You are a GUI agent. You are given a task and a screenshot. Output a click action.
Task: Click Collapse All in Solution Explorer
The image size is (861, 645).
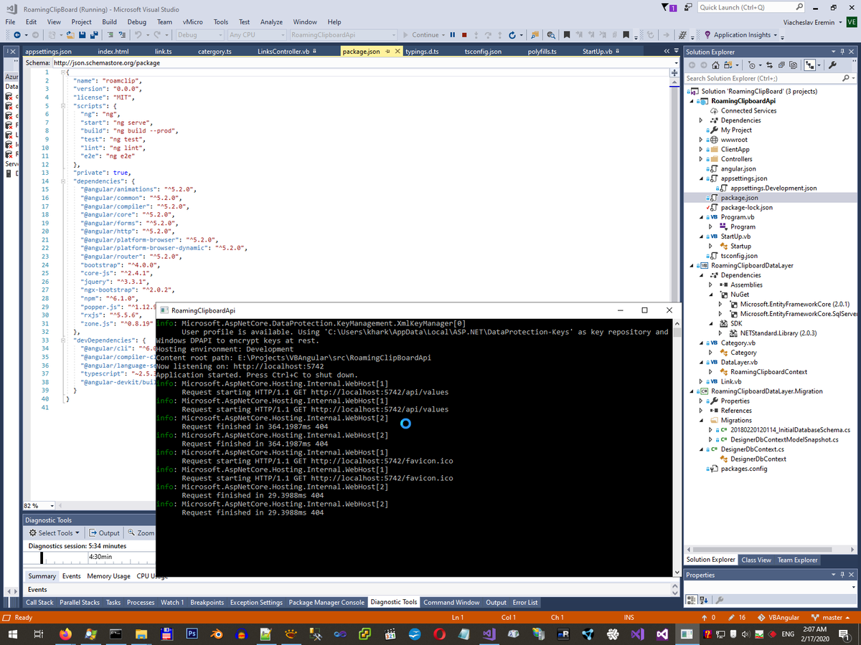(x=781, y=64)
